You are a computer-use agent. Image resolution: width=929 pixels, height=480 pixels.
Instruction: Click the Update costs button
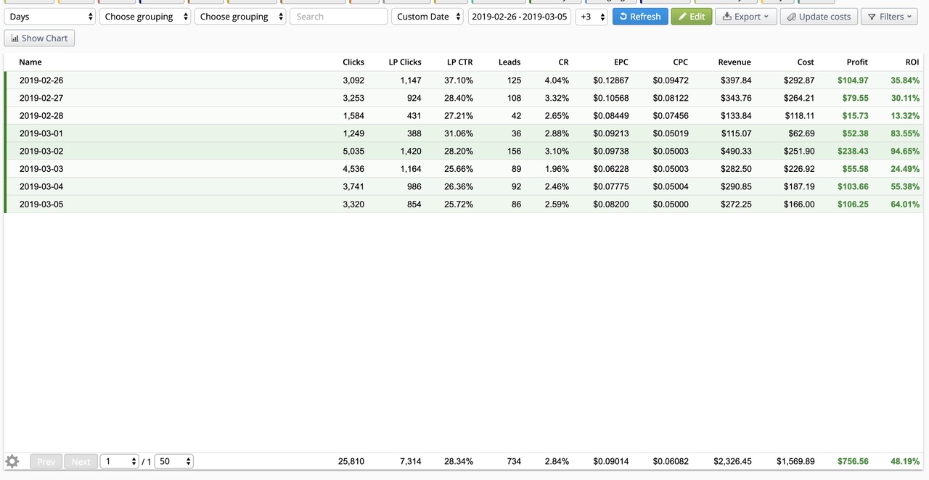819,17
